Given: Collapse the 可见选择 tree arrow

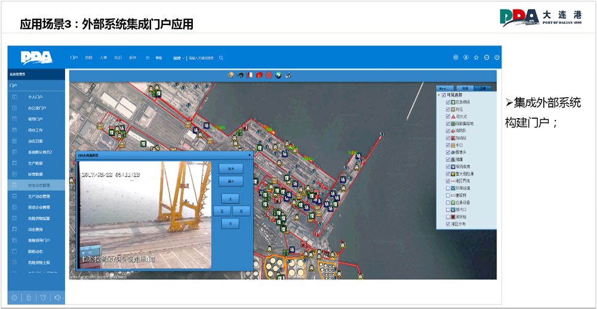Looking at the screenshot, I should [x=439, y=95].
